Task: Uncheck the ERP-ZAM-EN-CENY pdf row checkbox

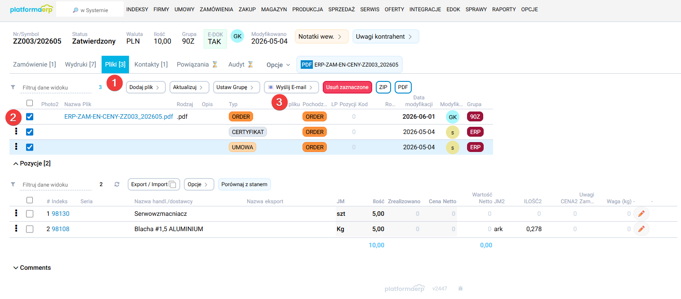Action: [x=30, y=116]
